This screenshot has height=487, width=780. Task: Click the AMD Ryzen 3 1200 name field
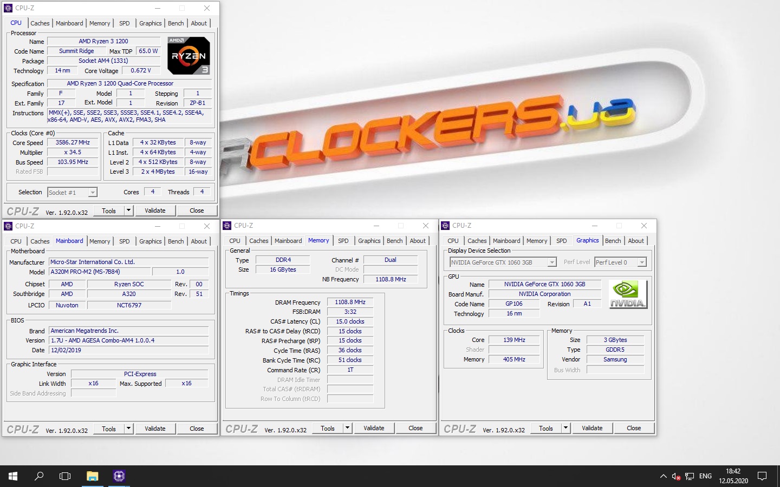103,41
